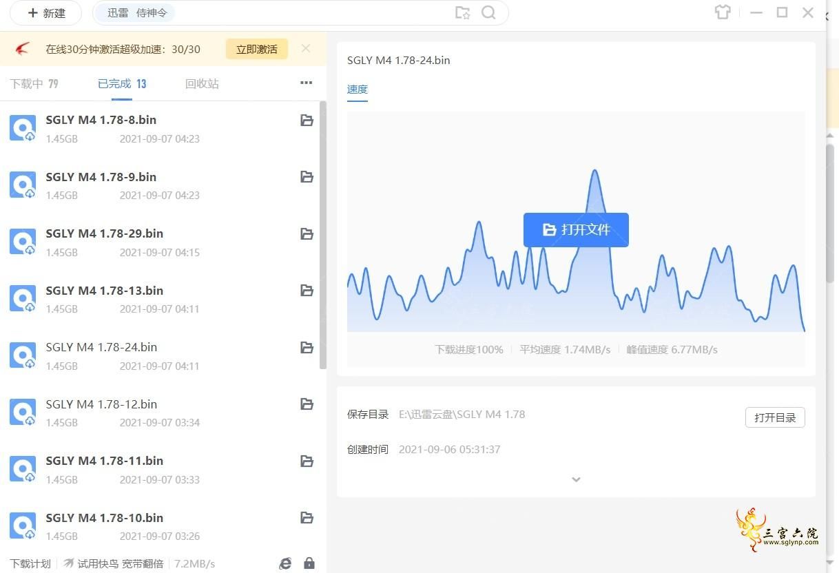Select file name SGLY M4 1.78-29.bin
Viewport: 839px width, 573px height.
105,233
